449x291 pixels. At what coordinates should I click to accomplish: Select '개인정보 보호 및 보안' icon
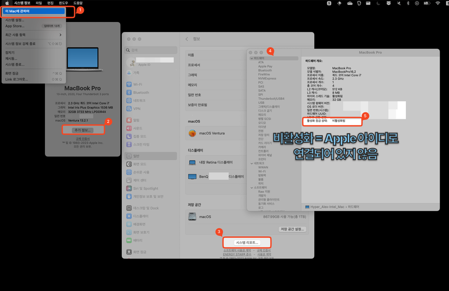(129, 197)
